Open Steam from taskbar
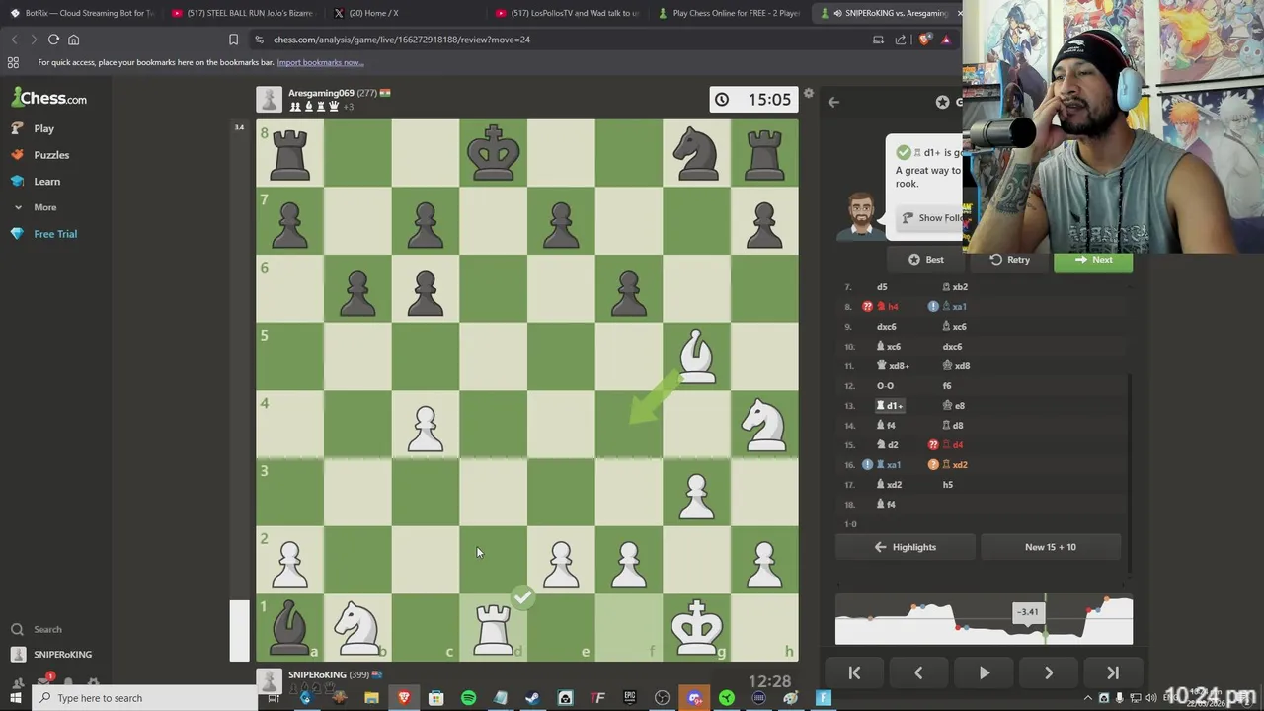 532,698
